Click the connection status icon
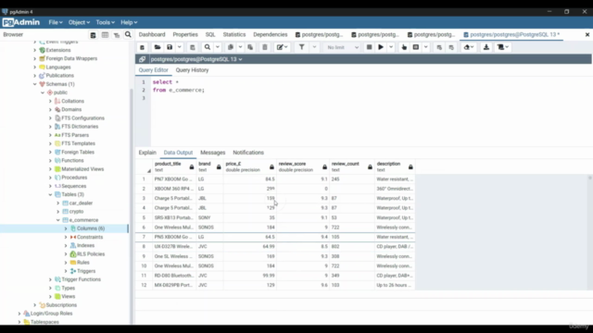 point(142,59)
